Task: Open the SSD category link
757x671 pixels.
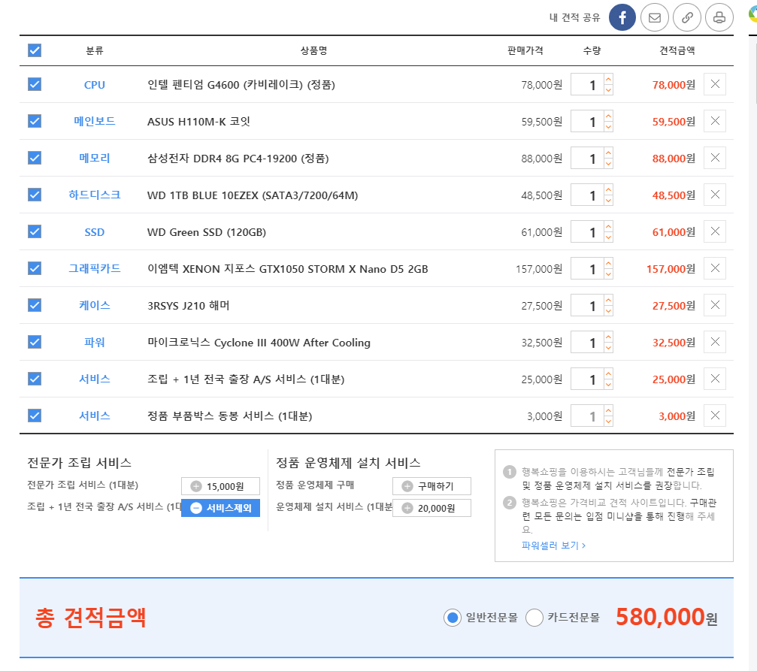Action: pyautogui.click(x=94, y=232)
